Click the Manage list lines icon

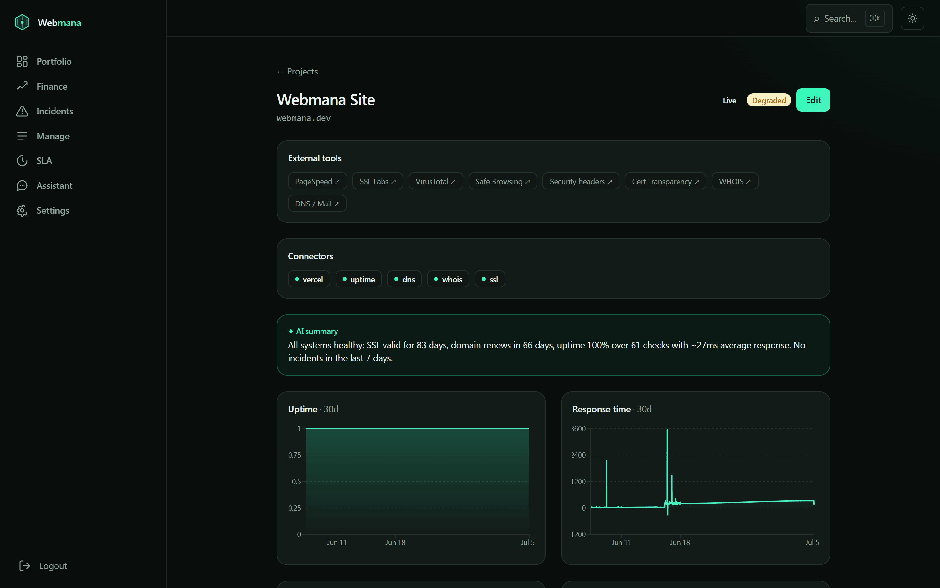pyautogui.click(x=22, y=136)
